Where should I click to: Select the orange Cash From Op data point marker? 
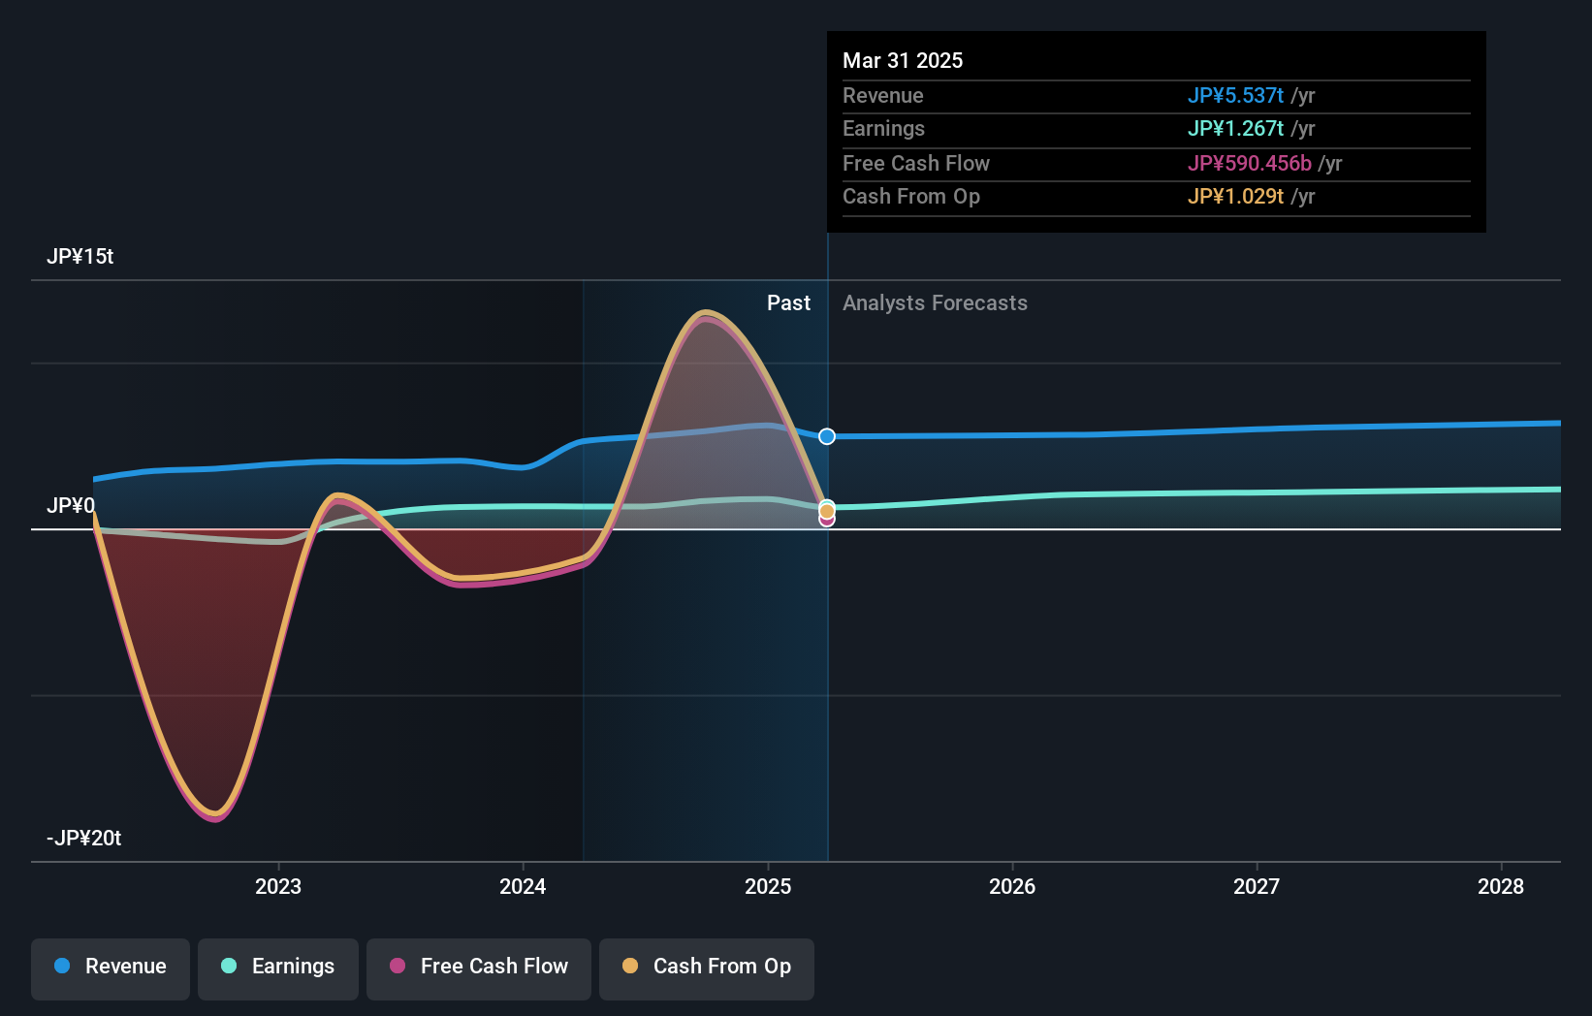click(827, 511)
